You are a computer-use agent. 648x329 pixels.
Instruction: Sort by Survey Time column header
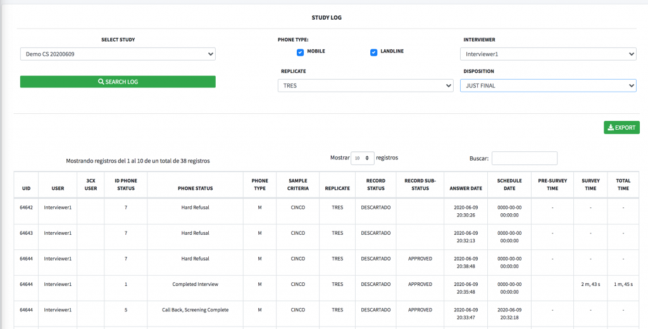tap(590, 185)
